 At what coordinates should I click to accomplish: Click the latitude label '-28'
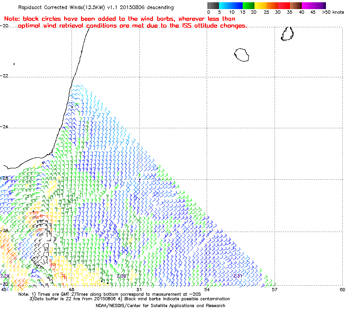click(5, 231)
